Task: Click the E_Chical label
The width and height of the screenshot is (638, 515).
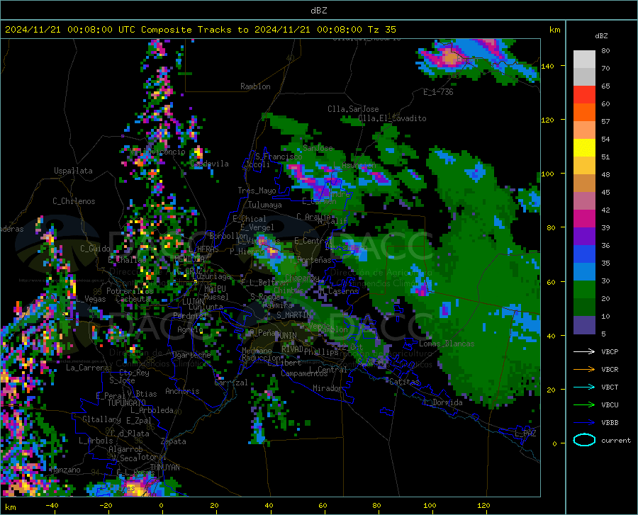Action: [x=249, y=219]
